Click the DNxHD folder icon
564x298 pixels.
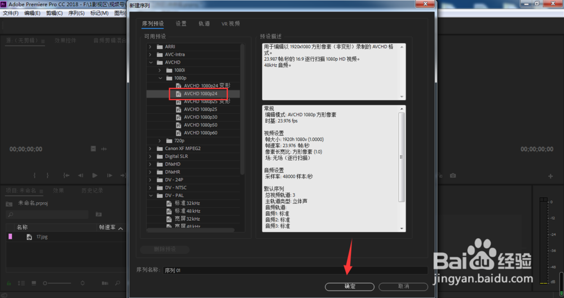coord(160,164)
